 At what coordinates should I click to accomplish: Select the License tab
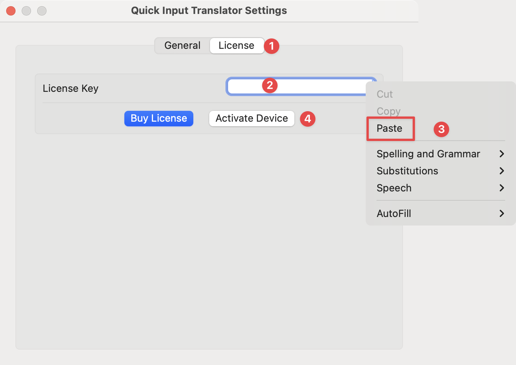click(x=237, y=45)
